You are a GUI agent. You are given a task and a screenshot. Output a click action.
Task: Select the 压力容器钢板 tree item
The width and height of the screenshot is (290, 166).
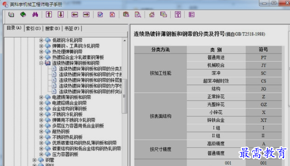point(65,154)
